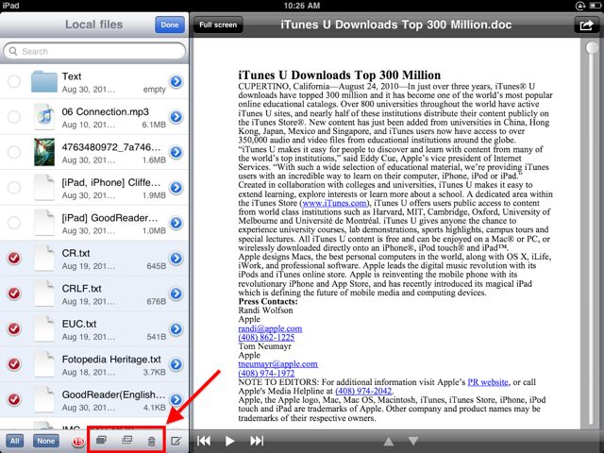Screen dimensions: 604x453
Task: Open the tneumayr@apple.com email link
Action: coord(277,364)
